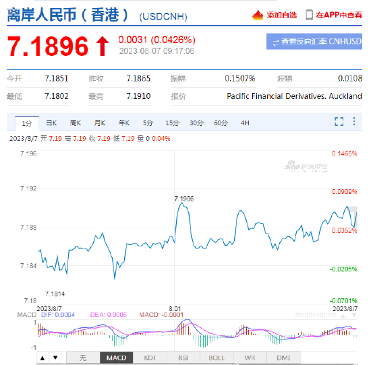Click the up triangle indicator arrow
The height and width of the screenshot is (365, 371).
[x=42, y=358]
